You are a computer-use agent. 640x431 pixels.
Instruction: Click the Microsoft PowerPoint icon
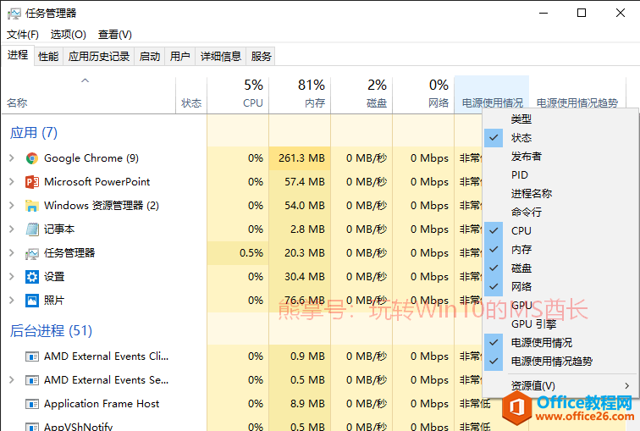tap(32, 182)
